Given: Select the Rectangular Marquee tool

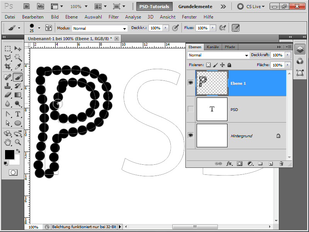Looking at the screenshot, I should [x=8, y=49].
